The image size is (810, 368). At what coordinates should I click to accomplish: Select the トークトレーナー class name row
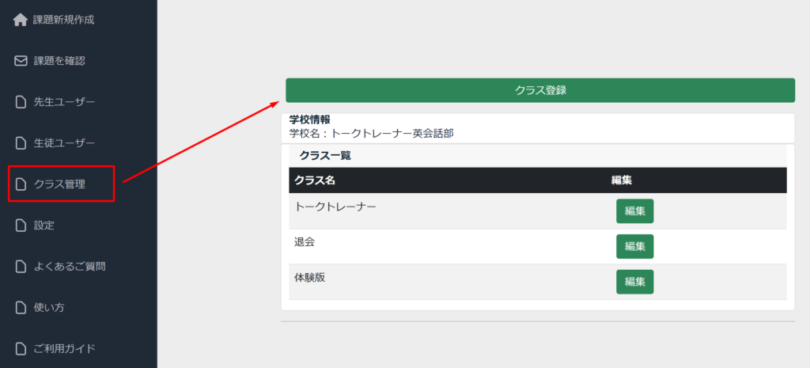point(538,211)
